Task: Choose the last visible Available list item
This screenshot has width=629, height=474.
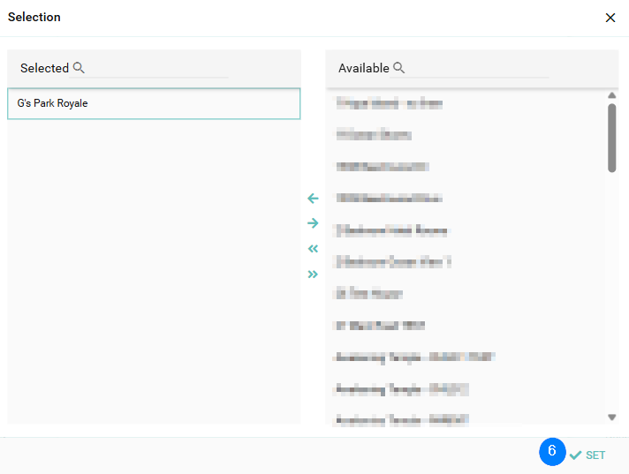Action: tap(401, 418)
